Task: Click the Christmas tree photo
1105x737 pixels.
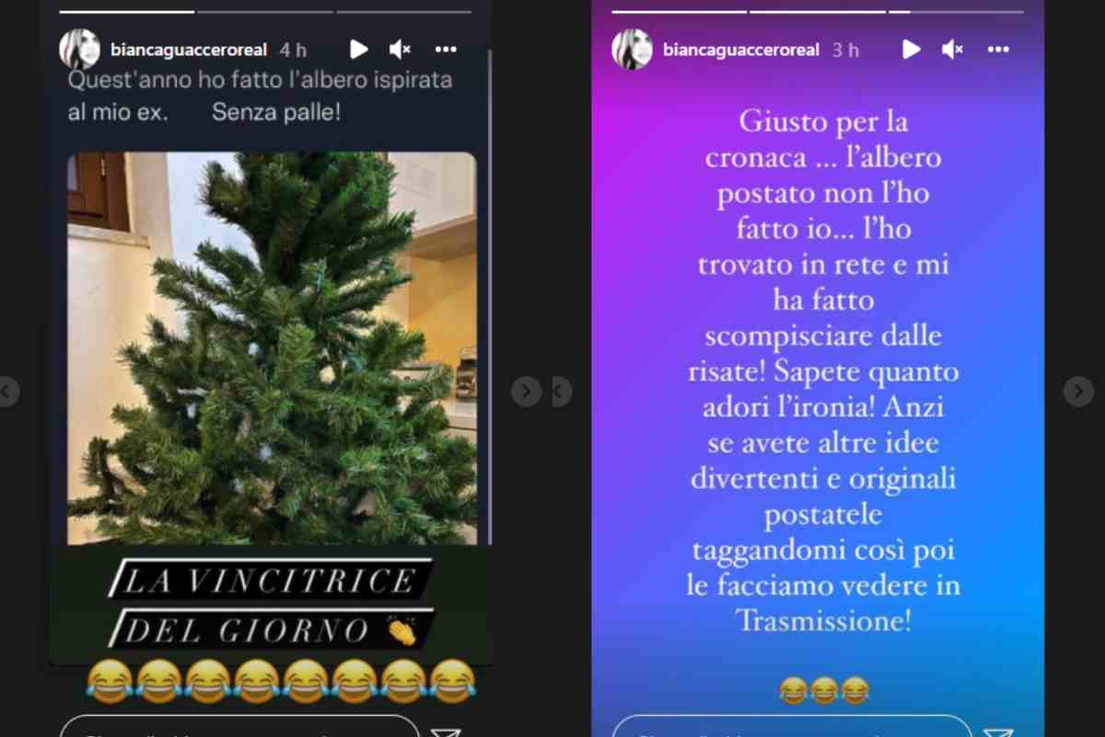Action: pyautogui.click(x=273, y=348)
